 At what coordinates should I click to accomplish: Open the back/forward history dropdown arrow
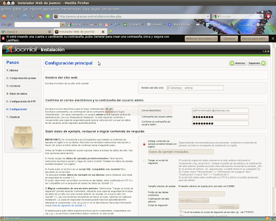click(18, 17)
